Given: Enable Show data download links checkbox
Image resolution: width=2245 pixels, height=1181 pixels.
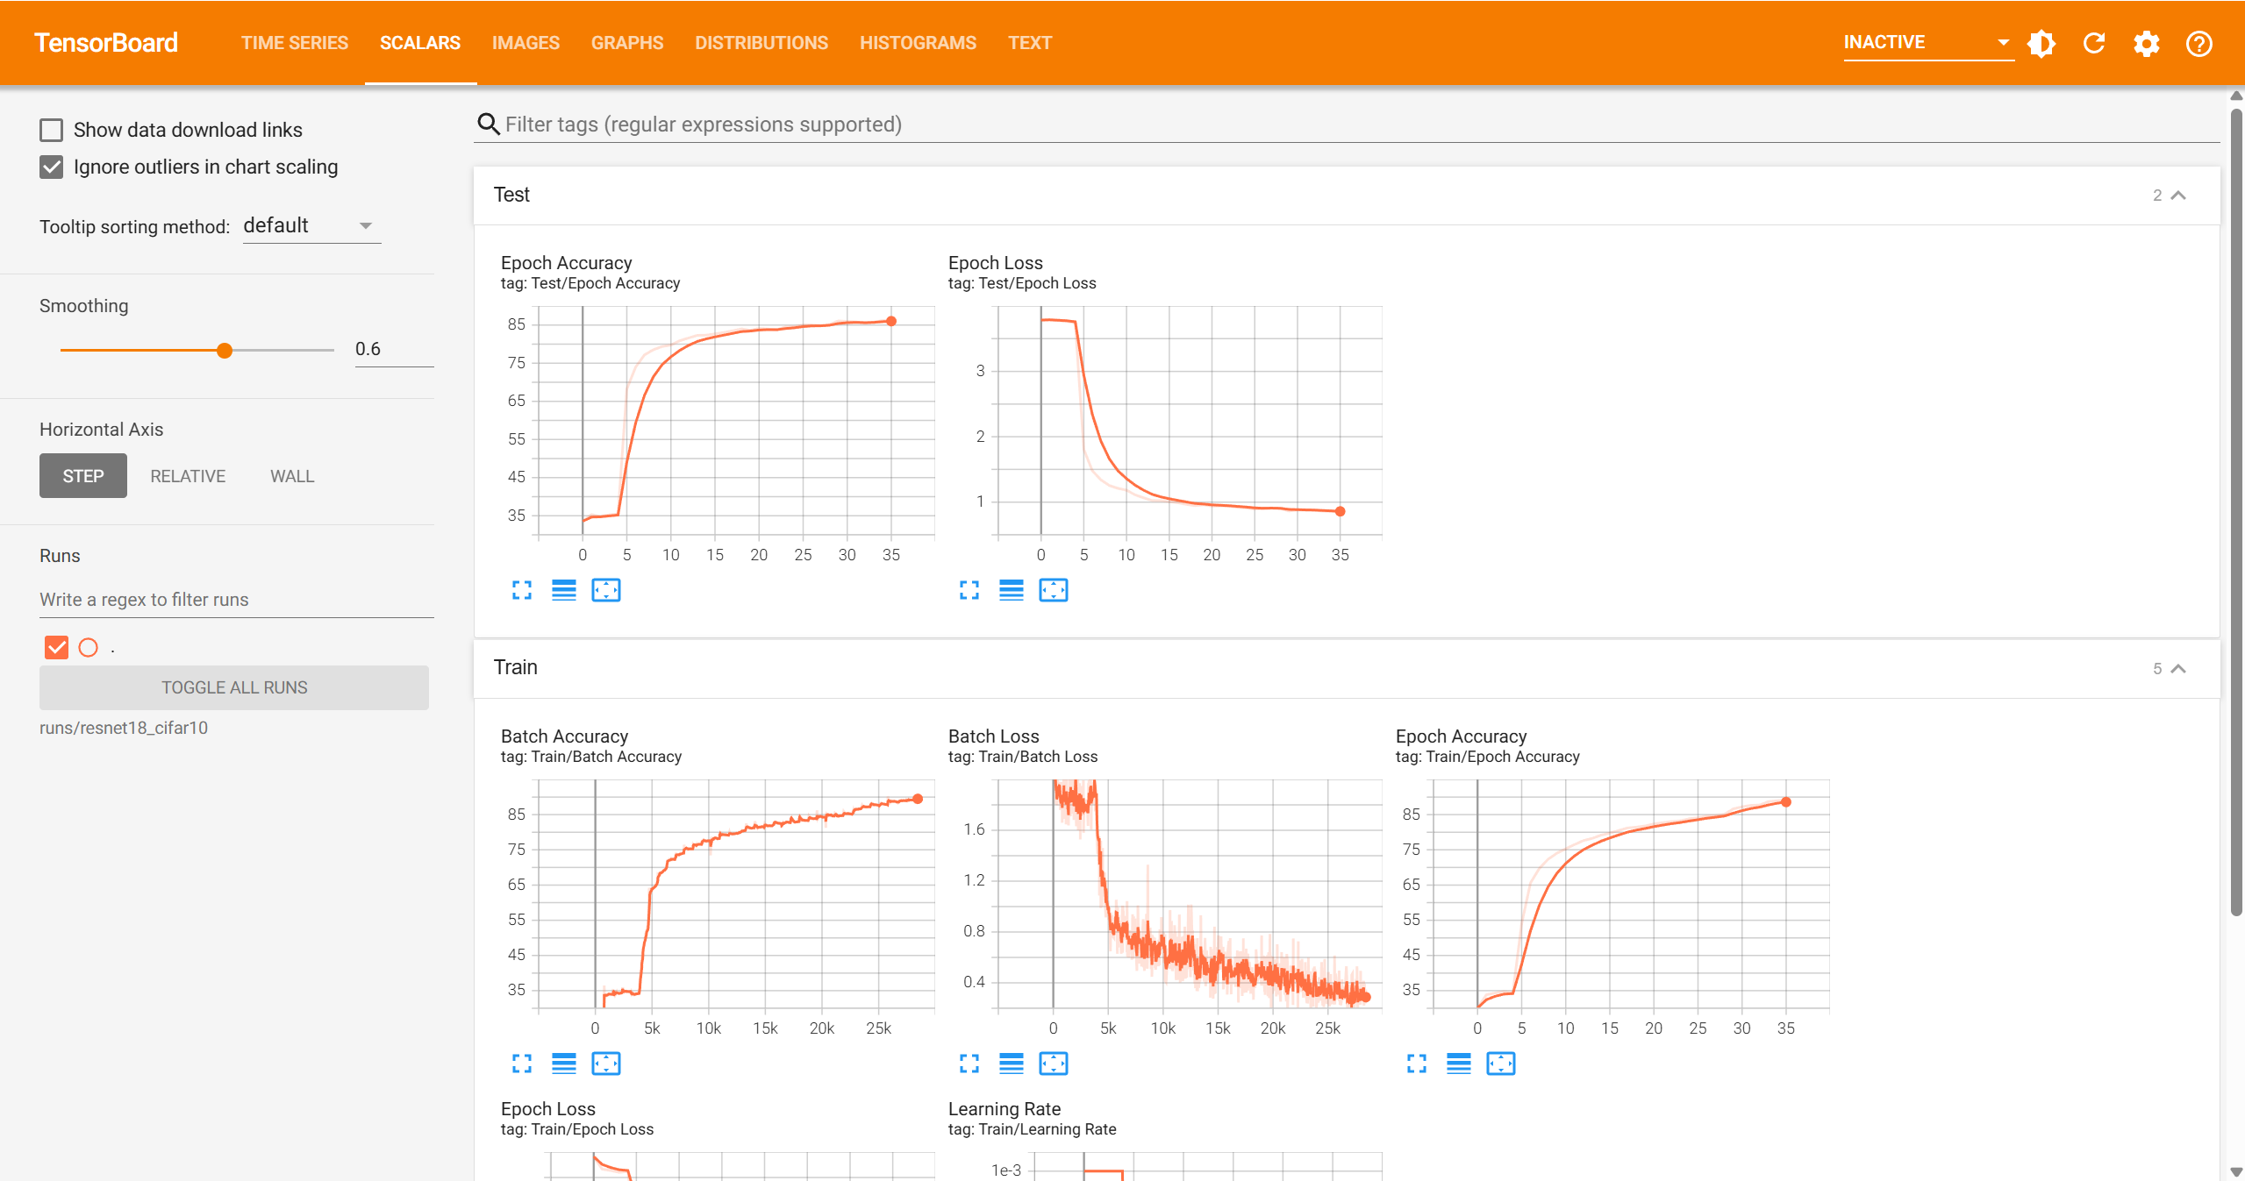Looking at the screenshot, I should (52, 130).
